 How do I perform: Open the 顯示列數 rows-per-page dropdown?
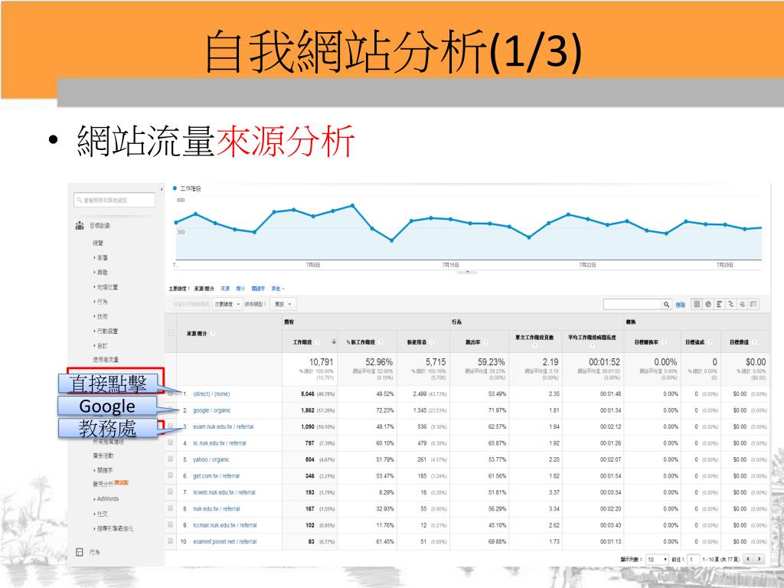pos(657,559)
